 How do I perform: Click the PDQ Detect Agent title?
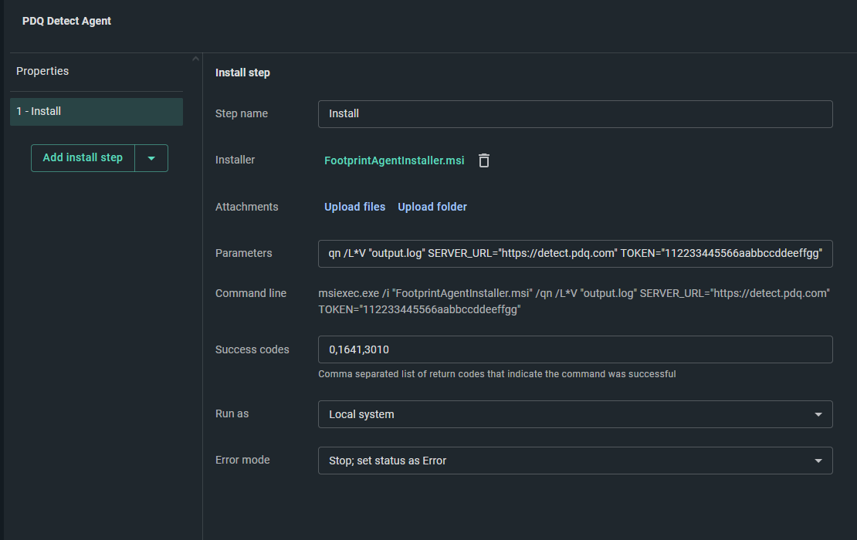[x=66, y=21]
